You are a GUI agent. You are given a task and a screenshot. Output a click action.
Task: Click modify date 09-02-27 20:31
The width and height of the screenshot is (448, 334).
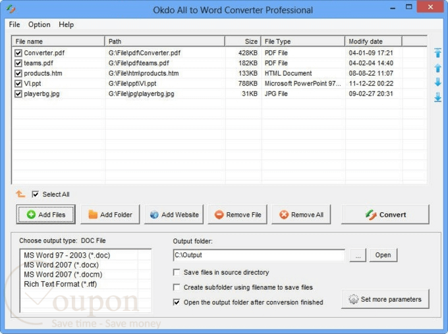pos(371,94)
